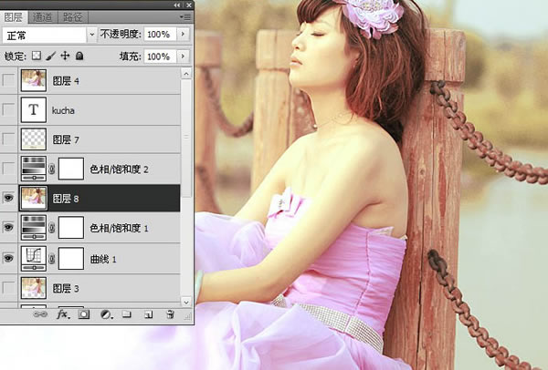
Task: Select layer name 图层 7
Action: click(66, 139)
